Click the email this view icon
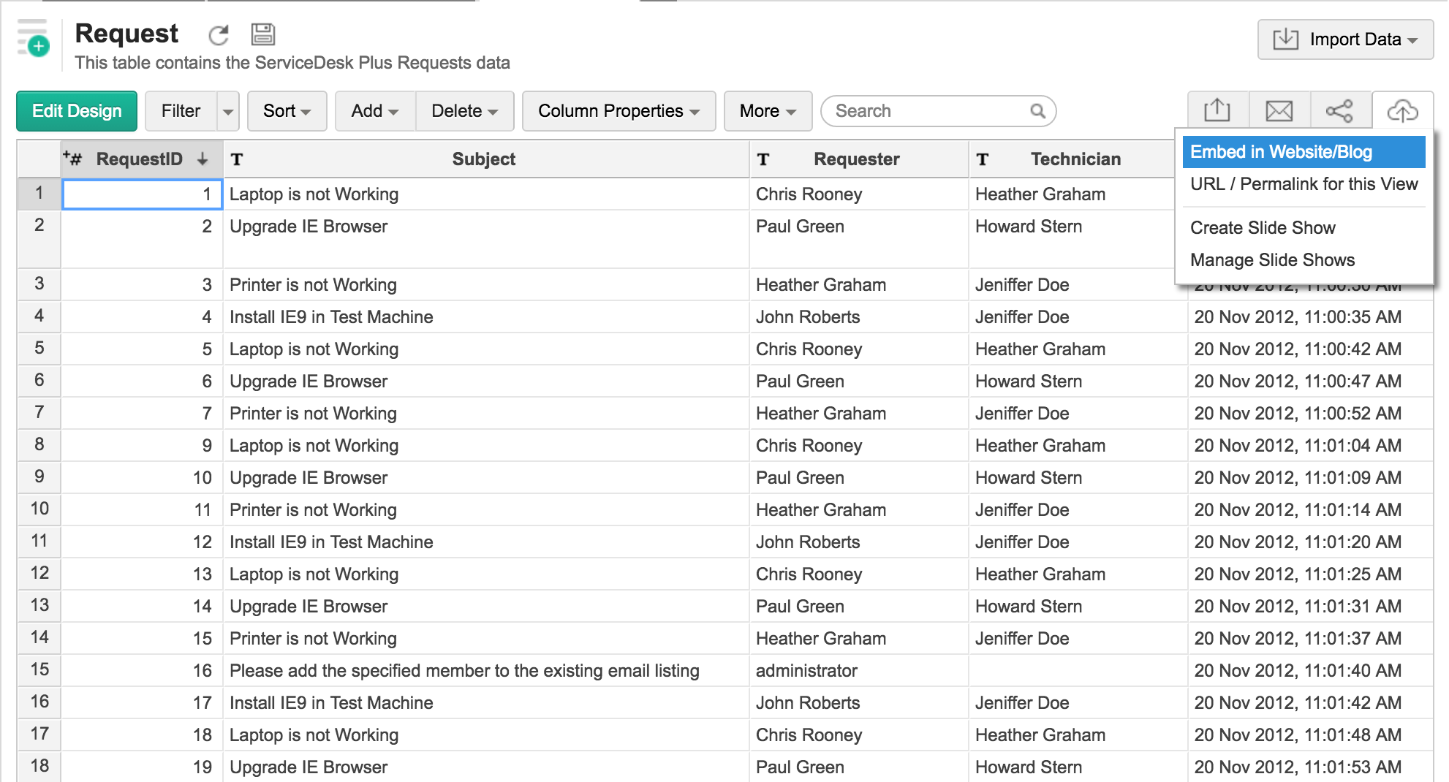The height and width of the screenshot is (782, 1449). [x=1277, y=110]
